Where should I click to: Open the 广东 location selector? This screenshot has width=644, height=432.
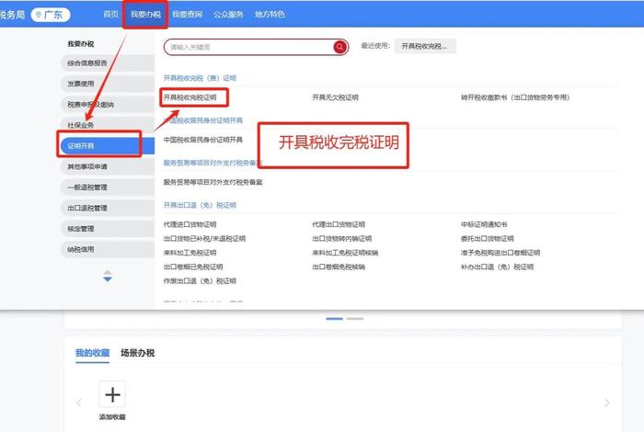pos(50,15)
